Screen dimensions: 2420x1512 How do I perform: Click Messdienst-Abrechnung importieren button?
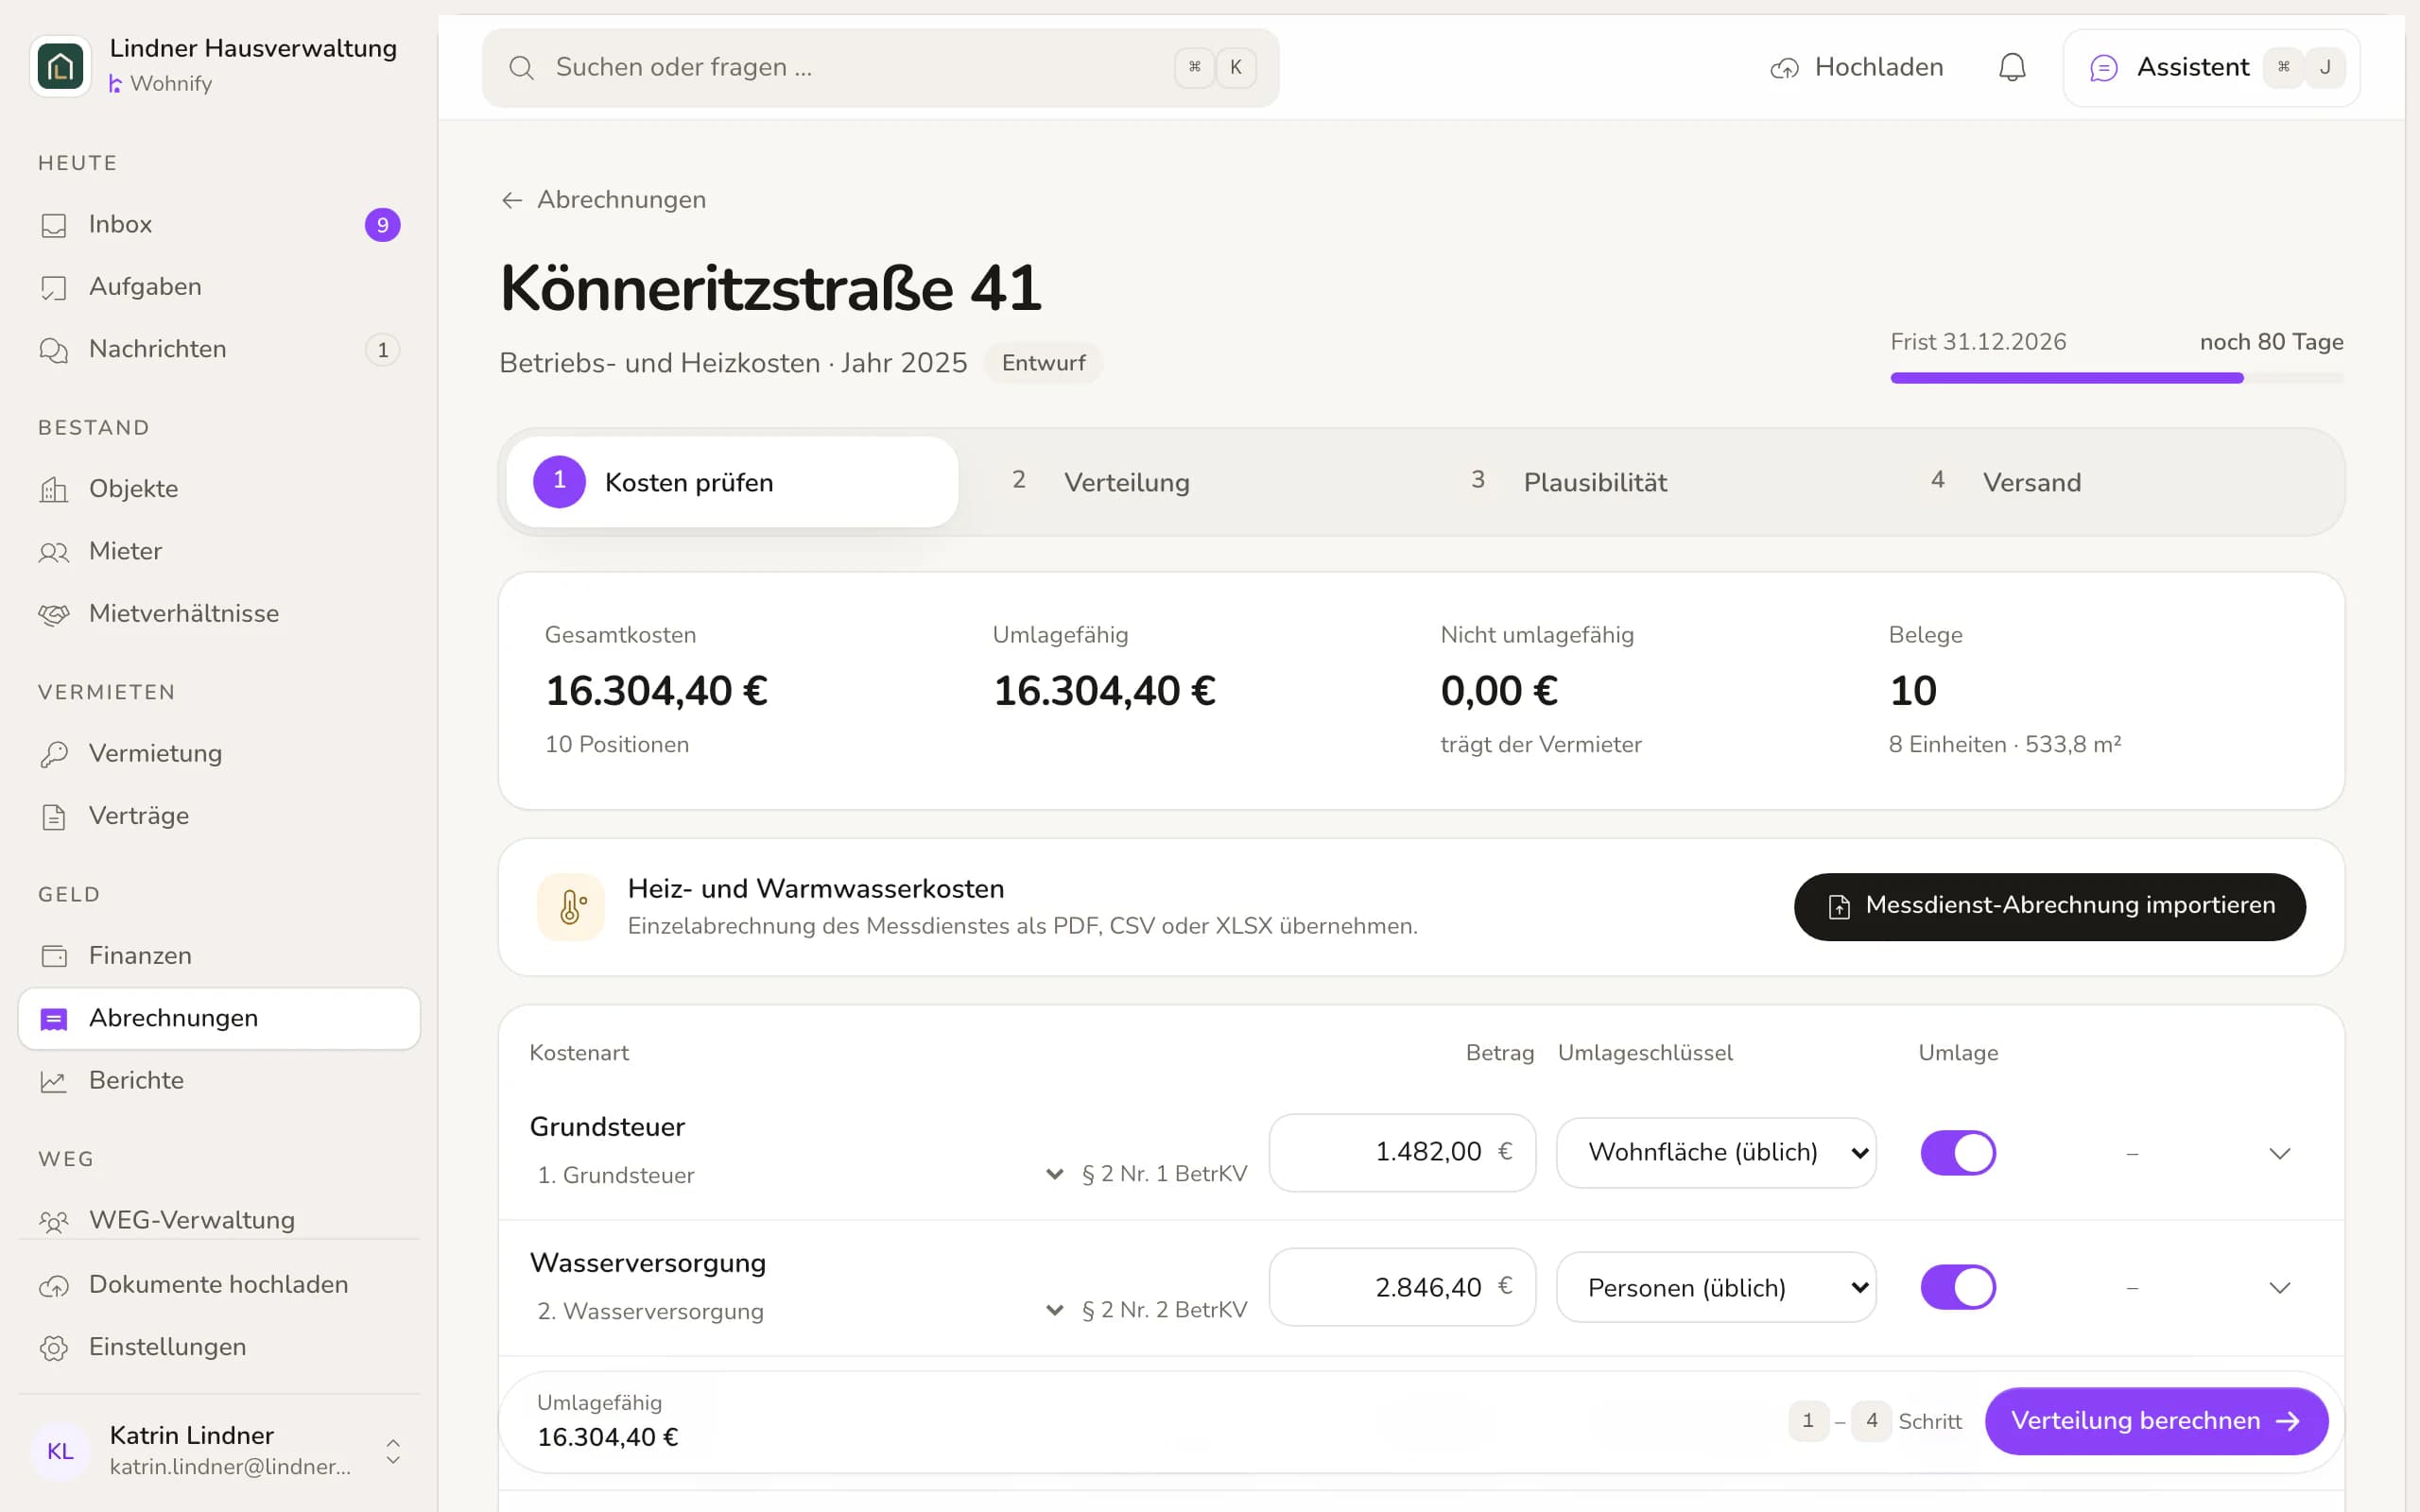[x=2049, y=906]
